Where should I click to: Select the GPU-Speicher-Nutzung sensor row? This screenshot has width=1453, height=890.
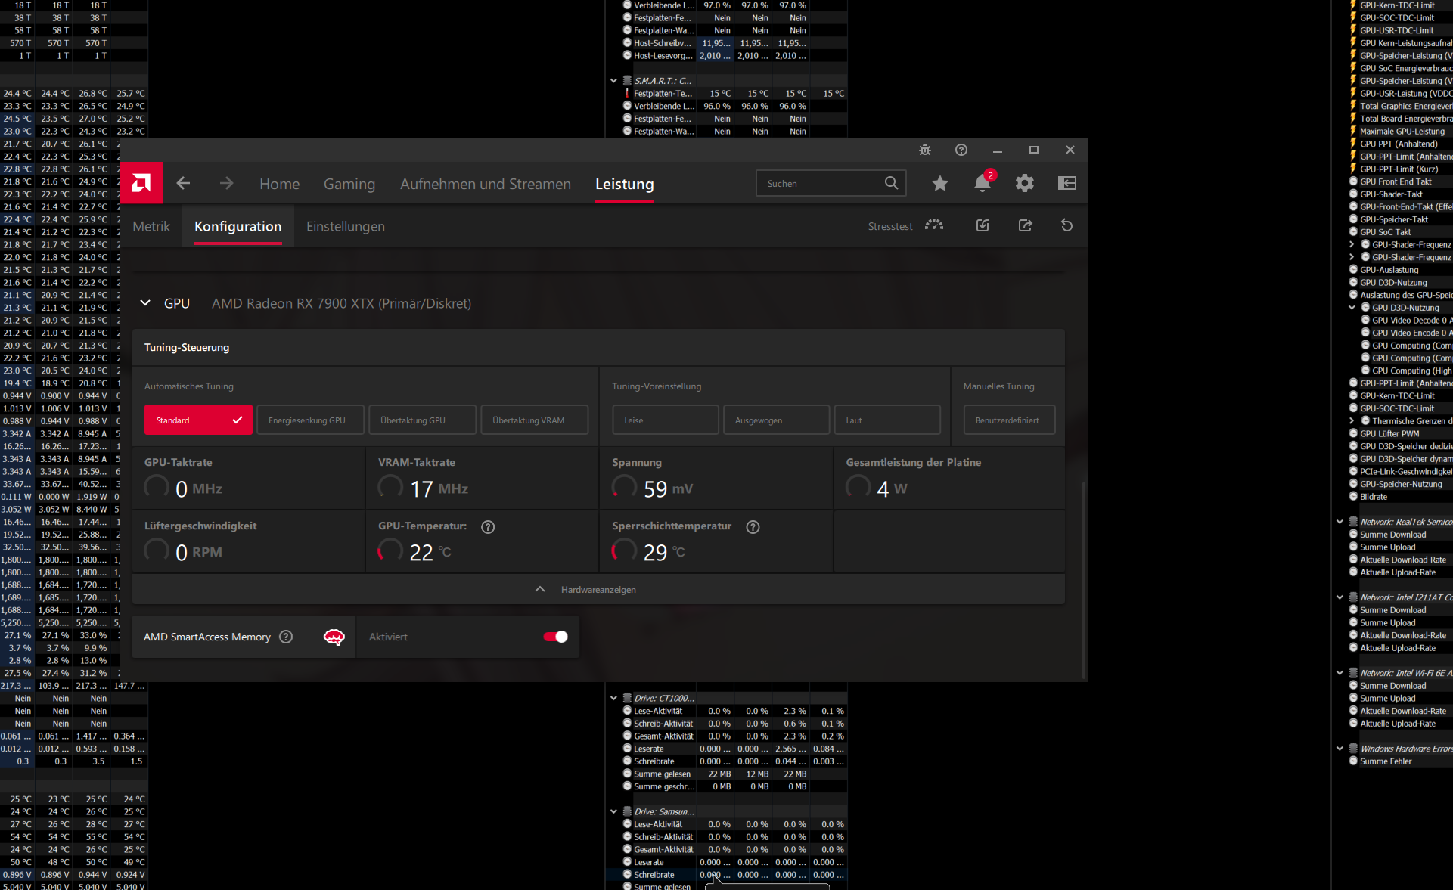click(1400, 484)
